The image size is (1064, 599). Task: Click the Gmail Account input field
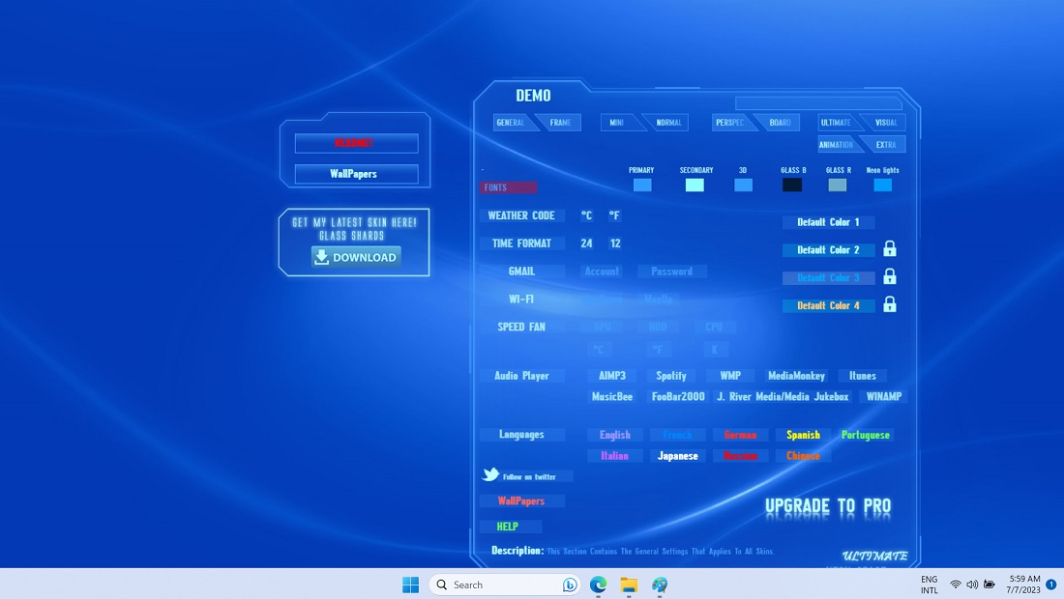point(602,271)
